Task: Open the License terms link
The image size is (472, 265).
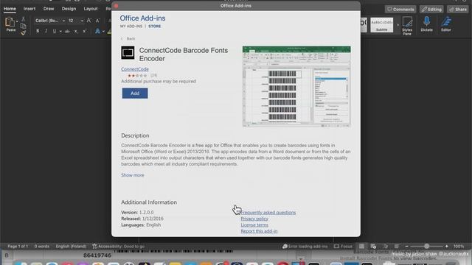Action: pos(254,225)
